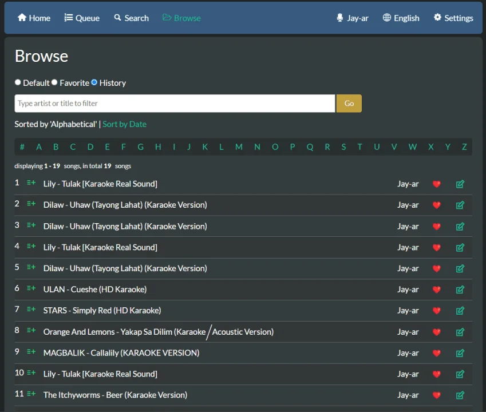Add row 2 Dilaw - Uhaw to queue
The width and height of the screenshot is (486, 412).
[x=31, y=204]
